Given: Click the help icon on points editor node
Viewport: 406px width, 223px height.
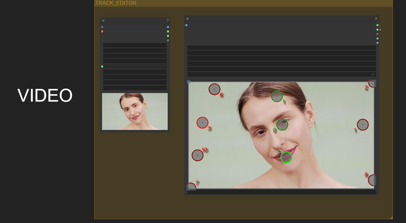Looking at the screenshot, I should click(x=376, y=19).
